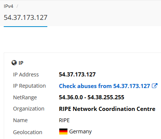
Task: Click the Name field label
Action: [20, 120]
